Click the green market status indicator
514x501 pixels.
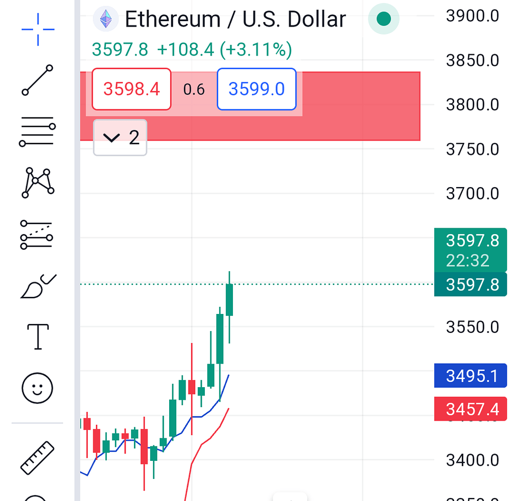pyautogui.click(x=383, y=20)
